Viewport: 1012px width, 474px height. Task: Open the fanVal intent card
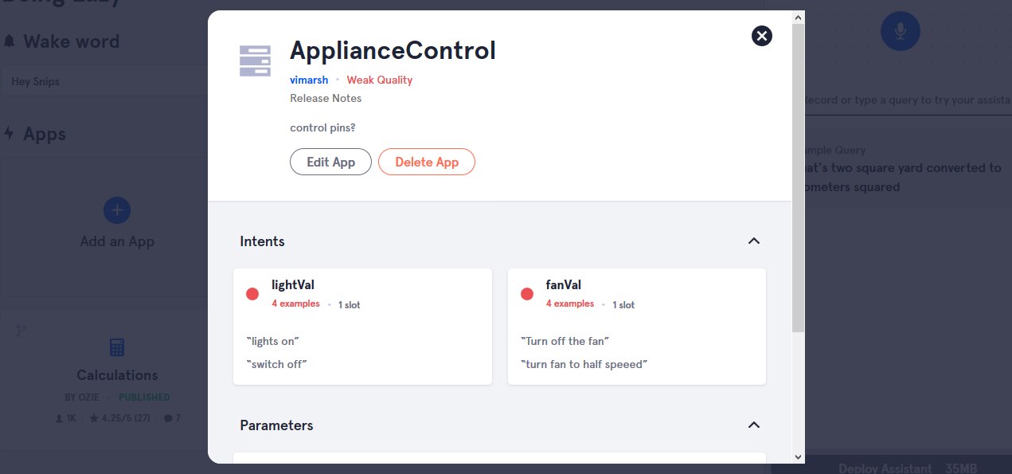coord(636,327)
